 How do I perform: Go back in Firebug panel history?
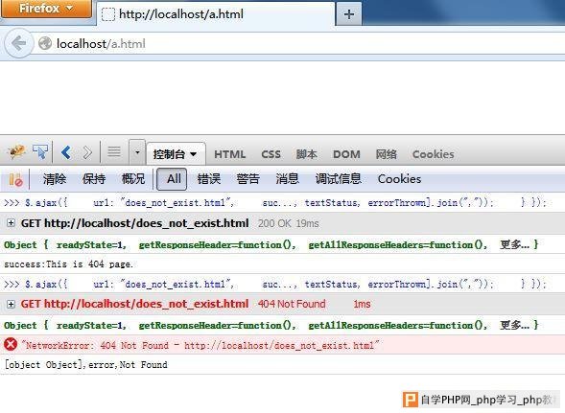pyautogui.click(x=66, y=152)
